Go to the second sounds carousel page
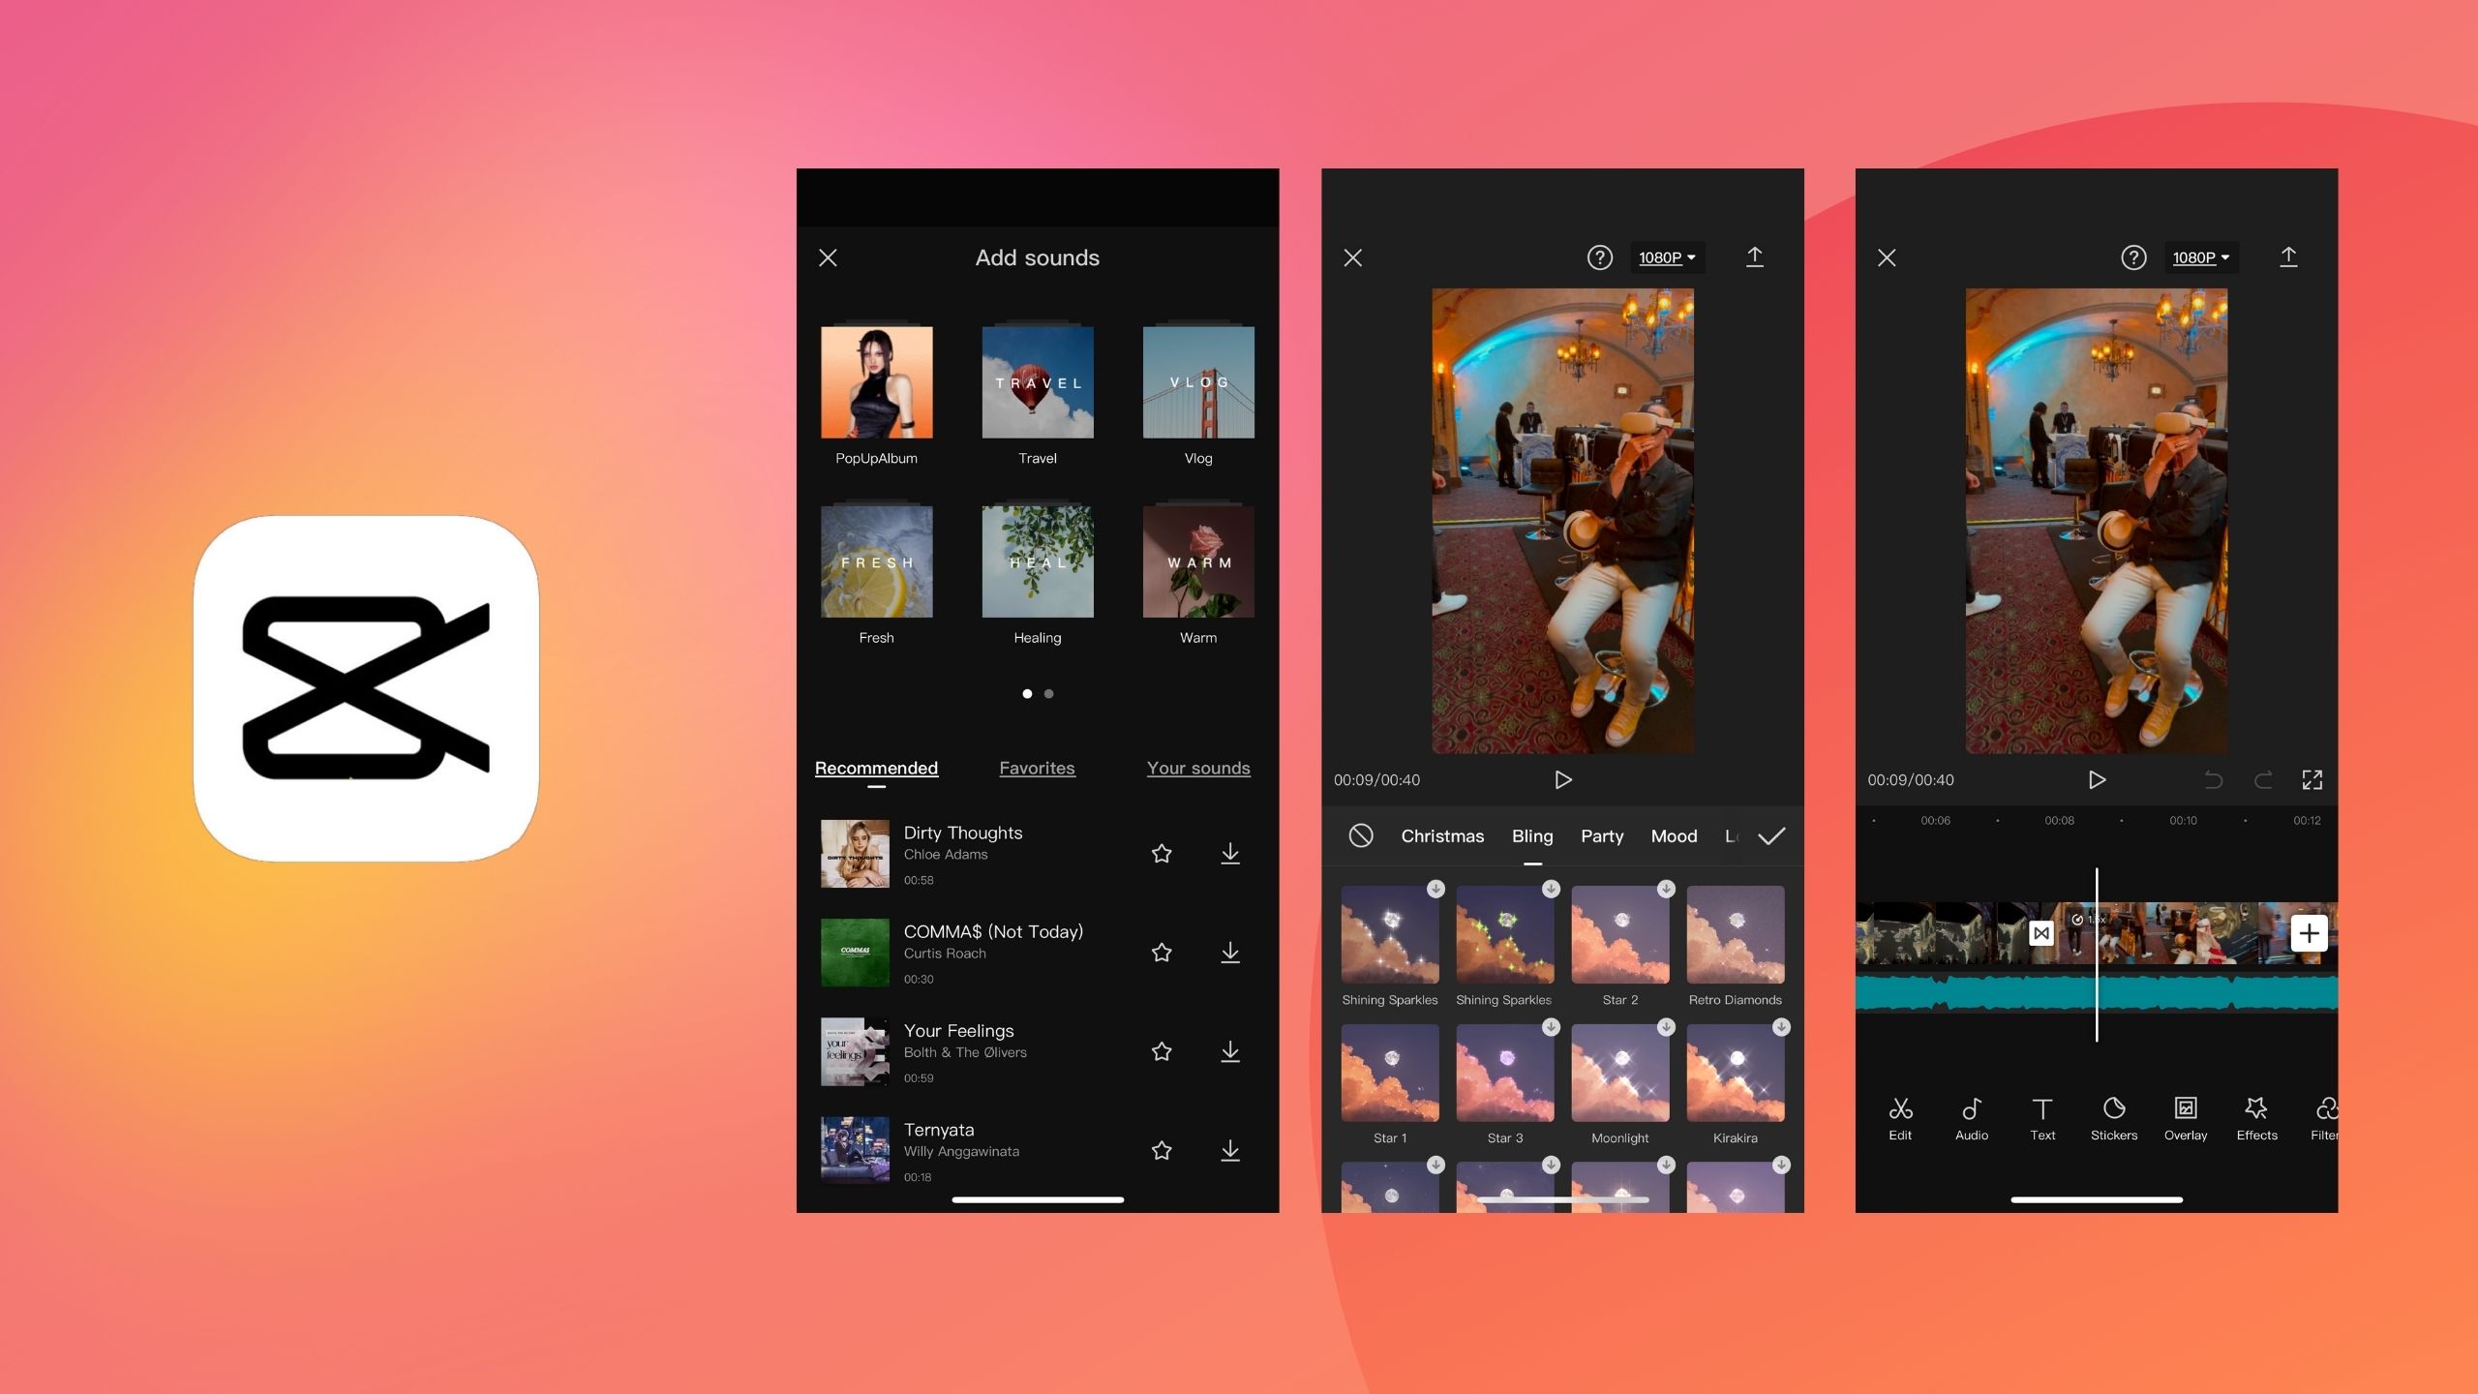The image size is (2478, 1394). [1049, 693]
